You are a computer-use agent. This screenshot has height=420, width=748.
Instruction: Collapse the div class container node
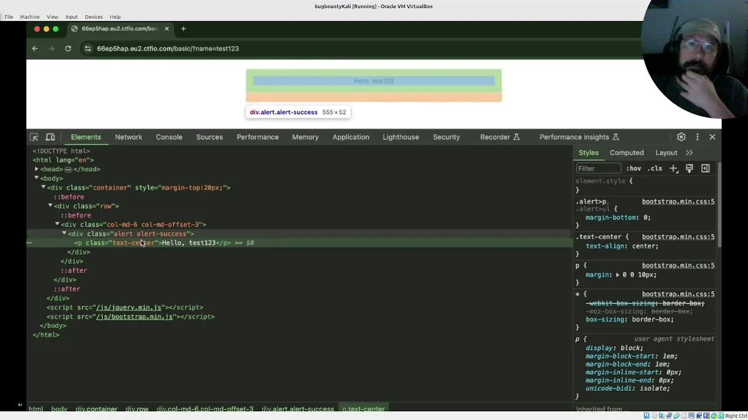tap(43, 188)
